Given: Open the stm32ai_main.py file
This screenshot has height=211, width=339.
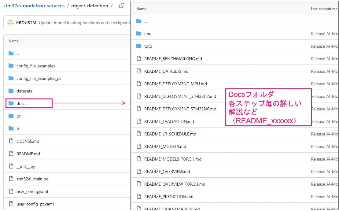Looking at the screenshot, I should pos(32,179).
